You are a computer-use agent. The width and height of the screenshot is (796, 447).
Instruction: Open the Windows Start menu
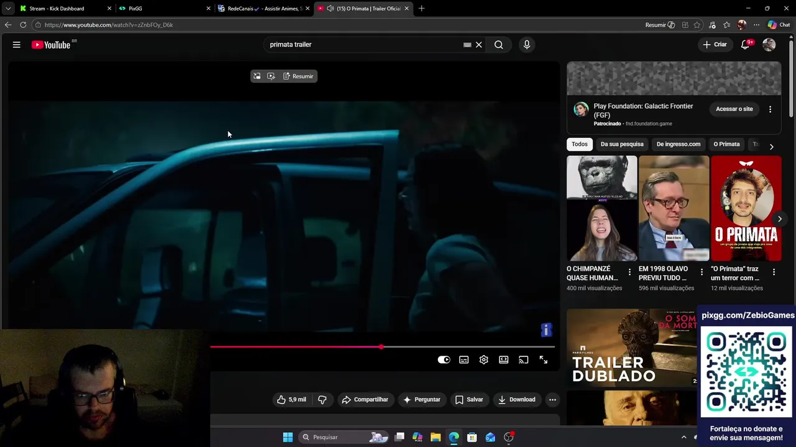coord(288,437)
